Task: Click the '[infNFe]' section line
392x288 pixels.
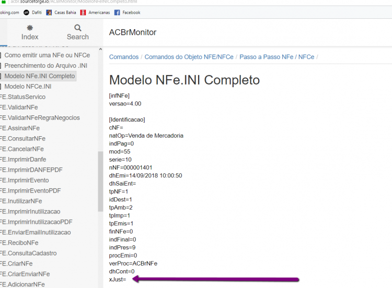Action: tap(119, 95)
